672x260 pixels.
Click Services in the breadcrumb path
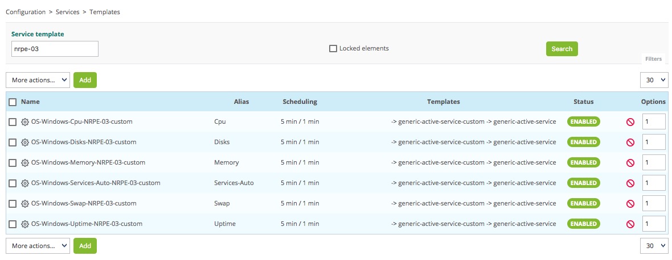point(67,11)
